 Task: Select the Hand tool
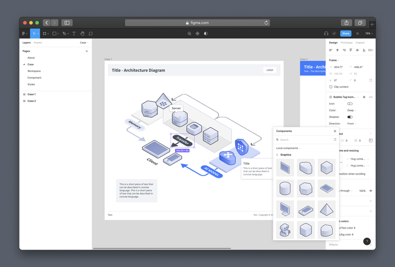coord(82,34)
